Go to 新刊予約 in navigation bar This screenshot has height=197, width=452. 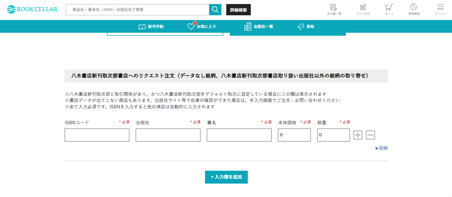click(151, 27)
